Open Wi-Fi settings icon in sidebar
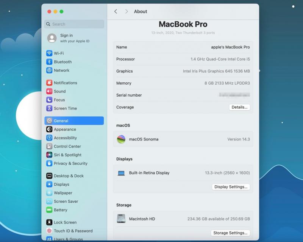 tap(49, 53)
